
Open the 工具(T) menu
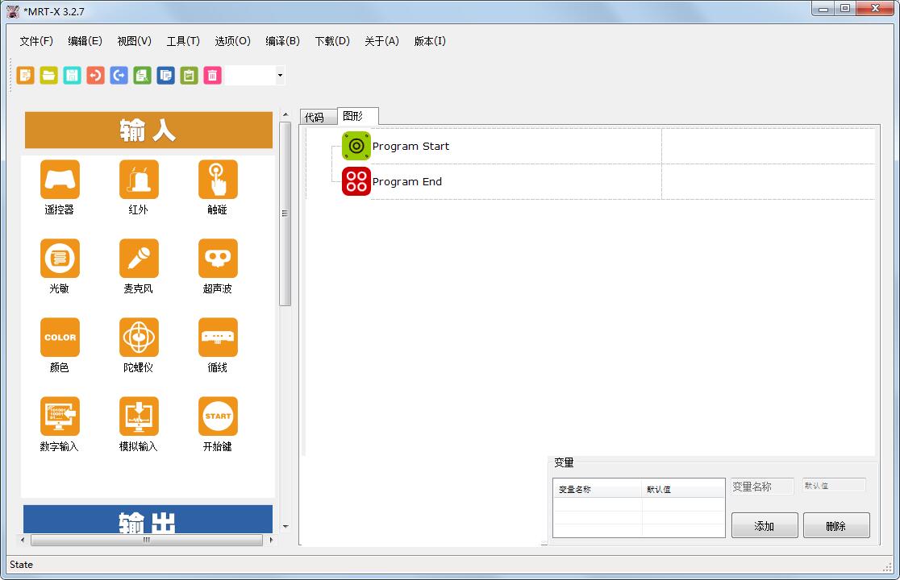point(183,41)
